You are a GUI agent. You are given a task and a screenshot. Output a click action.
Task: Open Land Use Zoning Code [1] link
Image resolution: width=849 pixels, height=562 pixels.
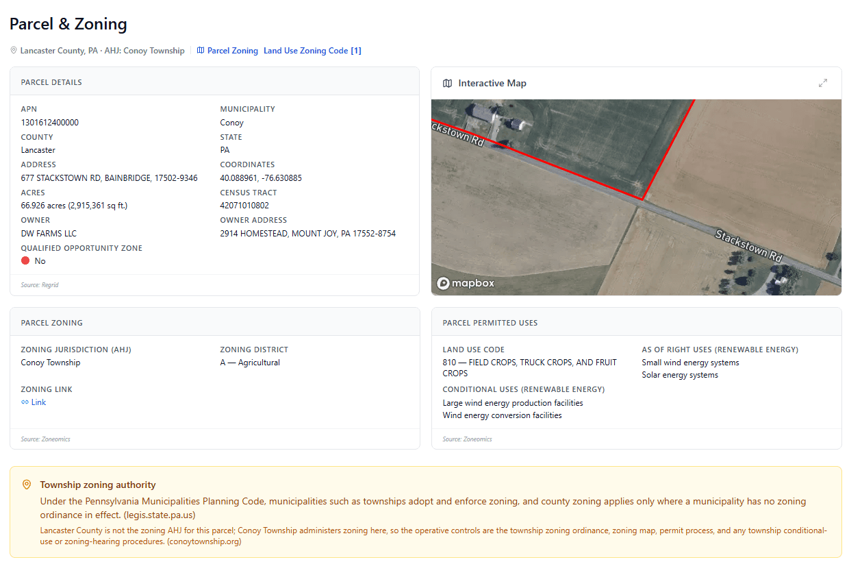[312, 51]
